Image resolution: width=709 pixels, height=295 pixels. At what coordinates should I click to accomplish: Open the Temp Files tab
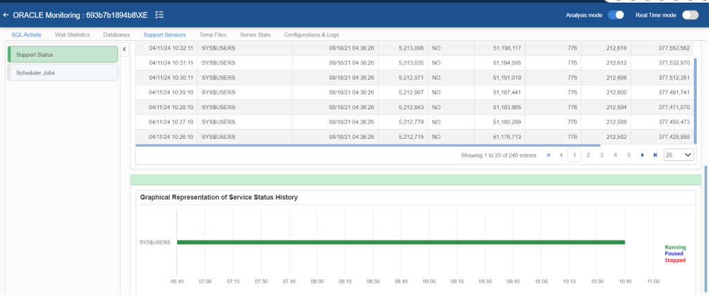[x=213, y=34]
